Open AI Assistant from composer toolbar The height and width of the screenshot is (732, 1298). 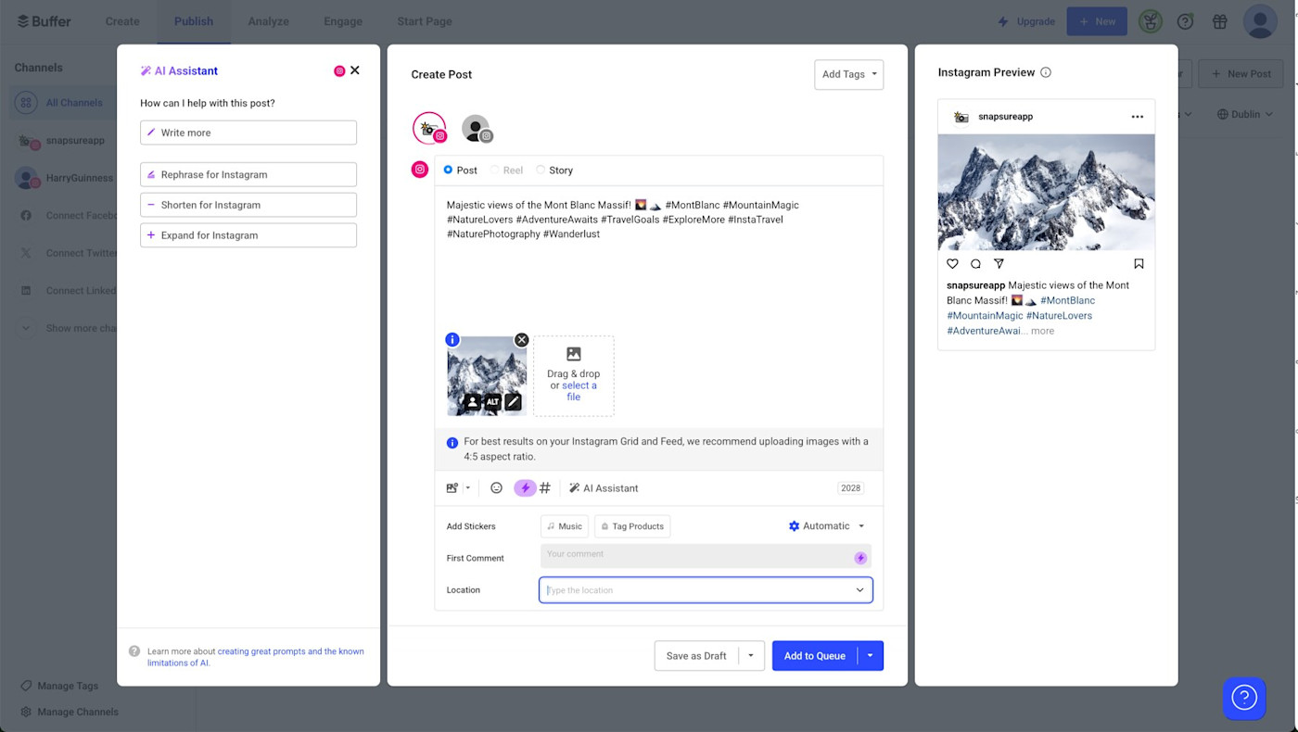click(604, 488)
